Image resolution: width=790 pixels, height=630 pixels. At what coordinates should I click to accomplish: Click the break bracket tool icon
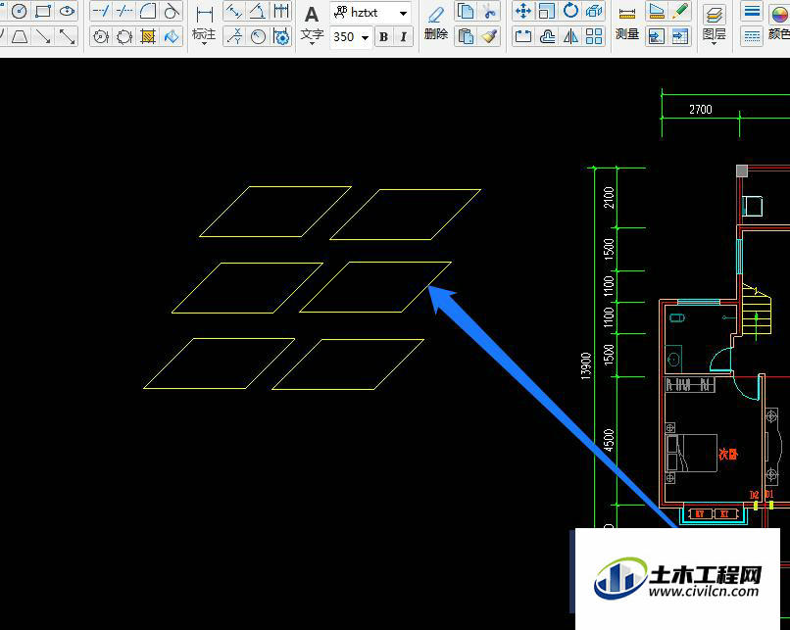pos(523,36)
